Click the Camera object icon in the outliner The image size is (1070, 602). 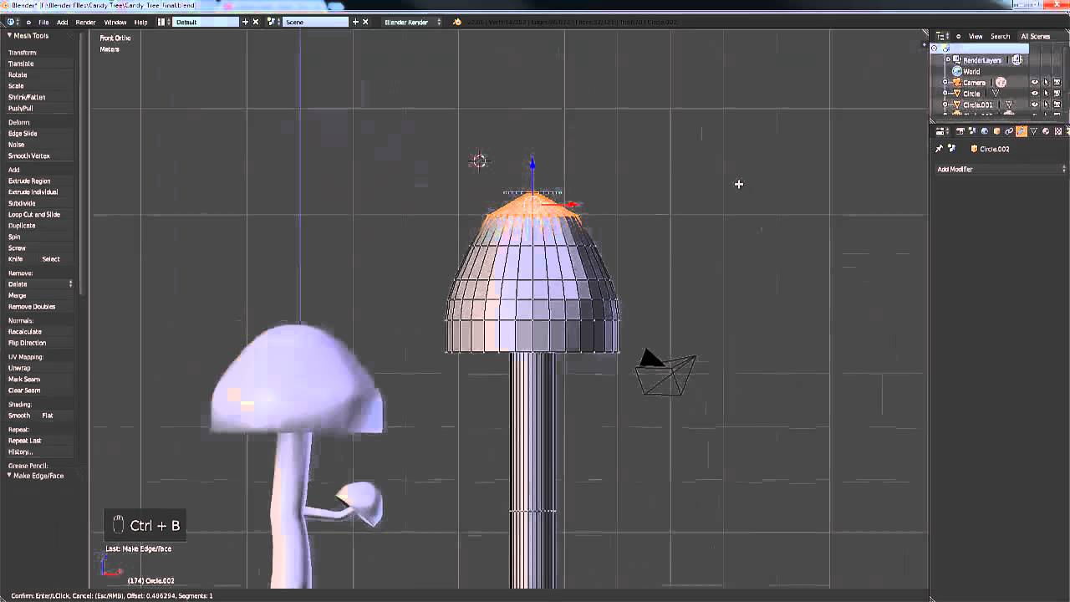point(957,82)
